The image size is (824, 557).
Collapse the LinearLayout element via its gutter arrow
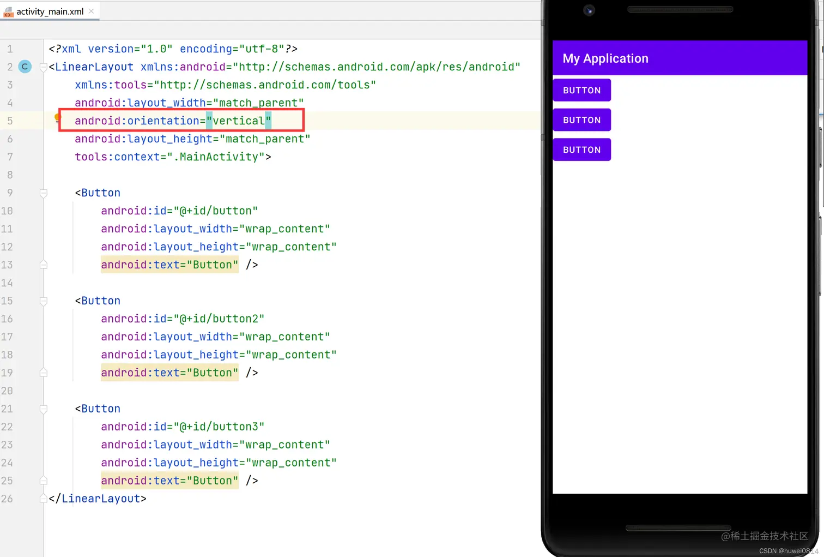(x=44, y=67)
